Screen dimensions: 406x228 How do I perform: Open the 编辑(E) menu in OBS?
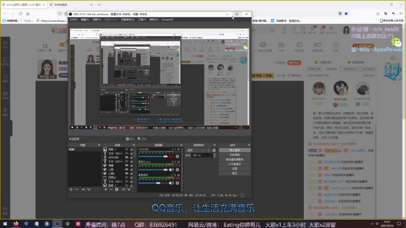[85, 20]
